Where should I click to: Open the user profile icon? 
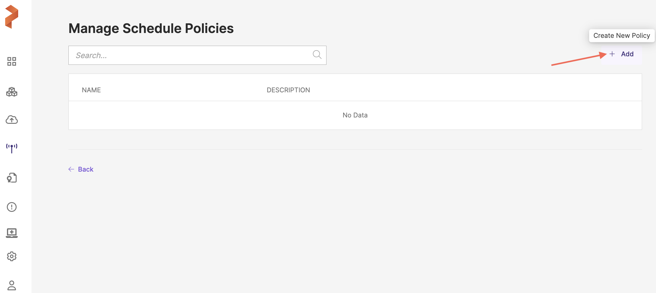[12, 285]
